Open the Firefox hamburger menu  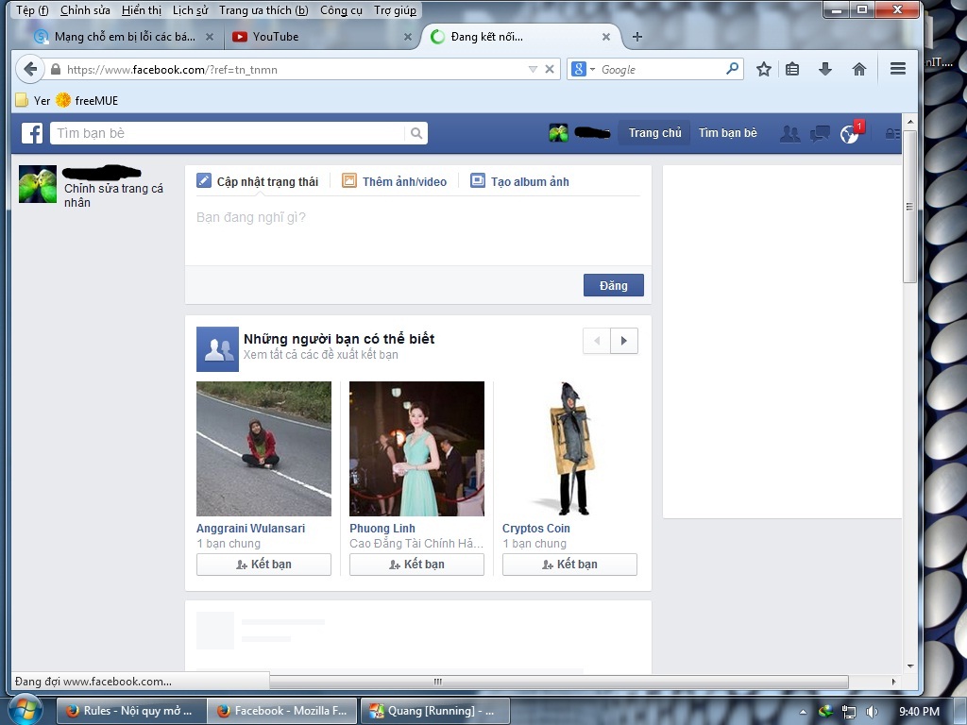pos(898,69)
